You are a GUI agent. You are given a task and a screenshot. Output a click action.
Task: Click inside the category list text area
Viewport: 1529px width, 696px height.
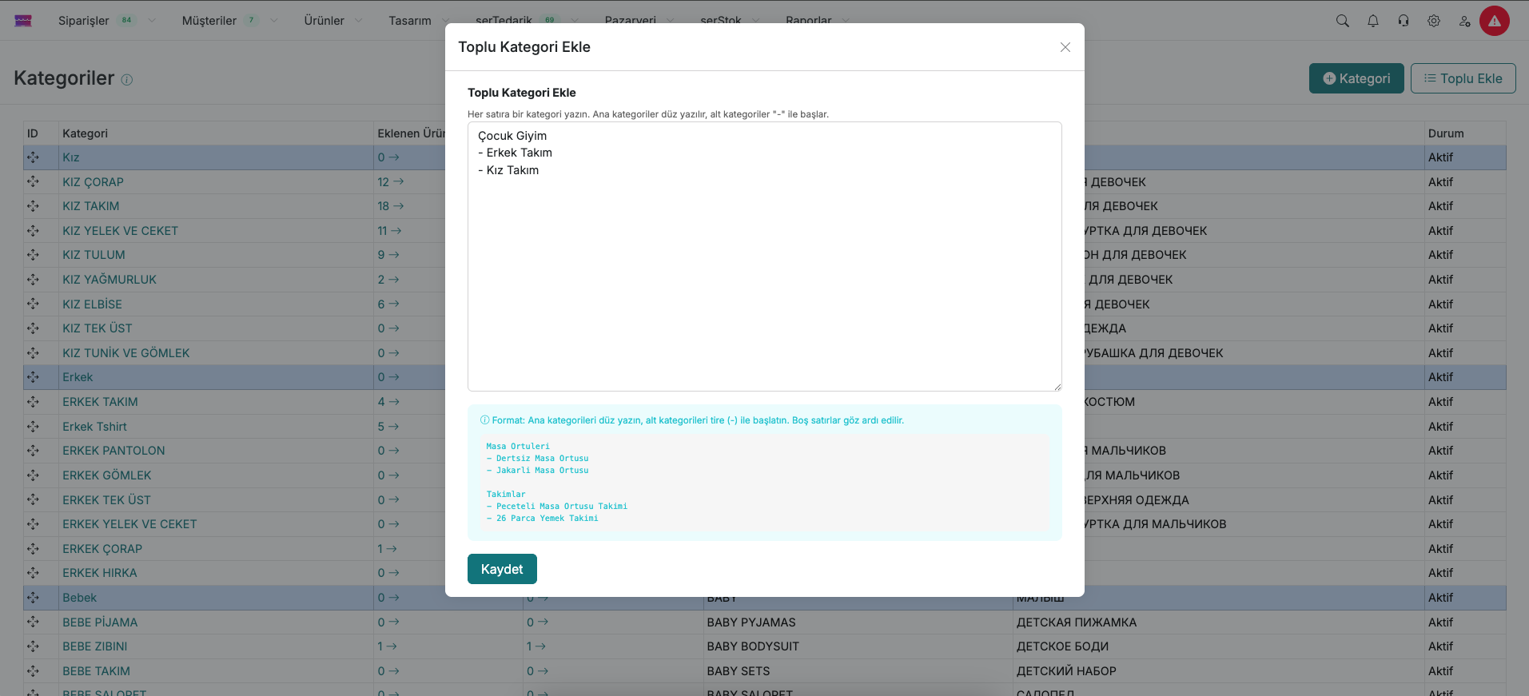[764, 272]
